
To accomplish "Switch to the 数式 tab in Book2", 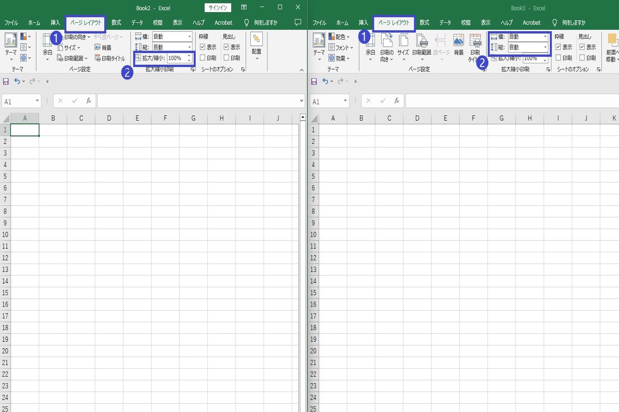I will [x=116, y=23].
